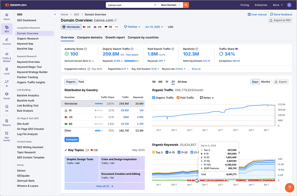This screenshot has width=297, height=196.
Task: Click the orange search magnifier button
Action: pyautogui.click(x=186, y=5)
